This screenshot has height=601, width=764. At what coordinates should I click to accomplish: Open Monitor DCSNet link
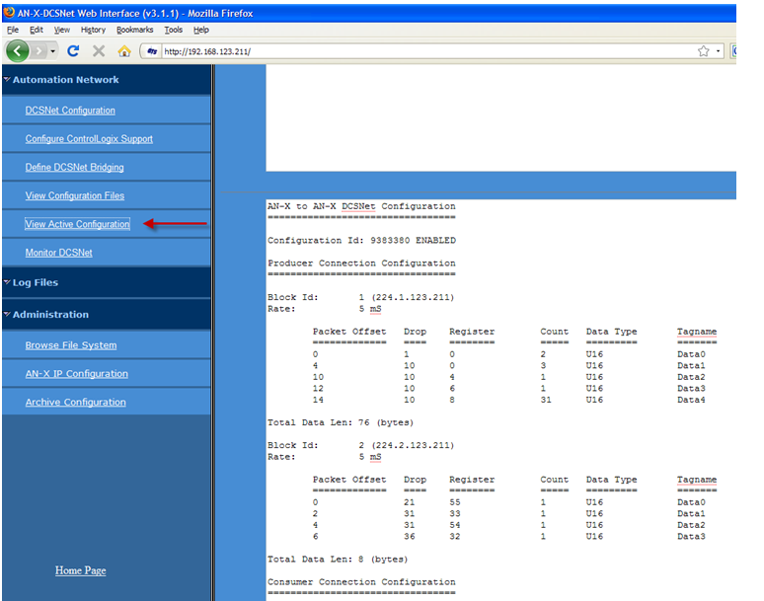pyautogui.click(x=59, y=253)
